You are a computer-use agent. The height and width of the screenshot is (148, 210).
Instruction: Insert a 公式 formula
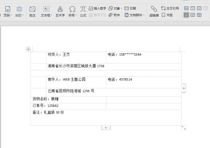tap(83, 12)
